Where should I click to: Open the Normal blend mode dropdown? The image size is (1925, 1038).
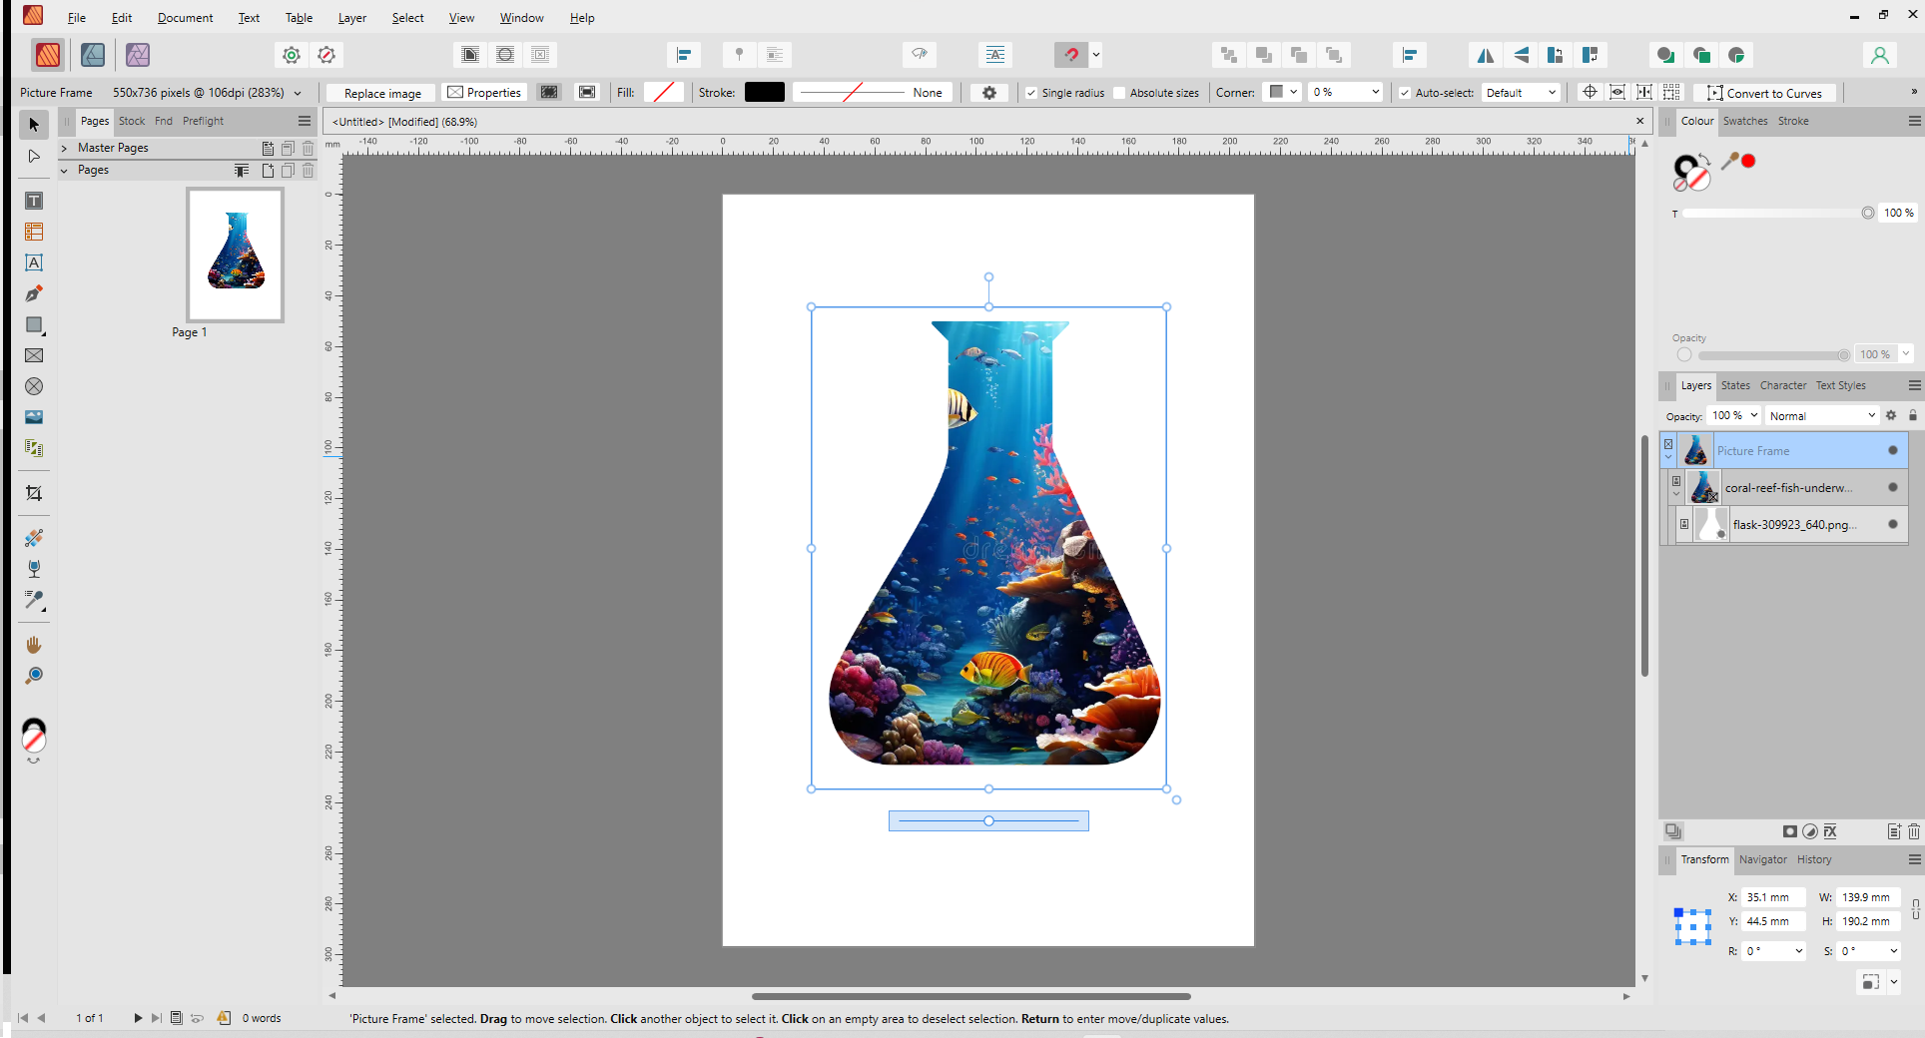click(1822, 416)
